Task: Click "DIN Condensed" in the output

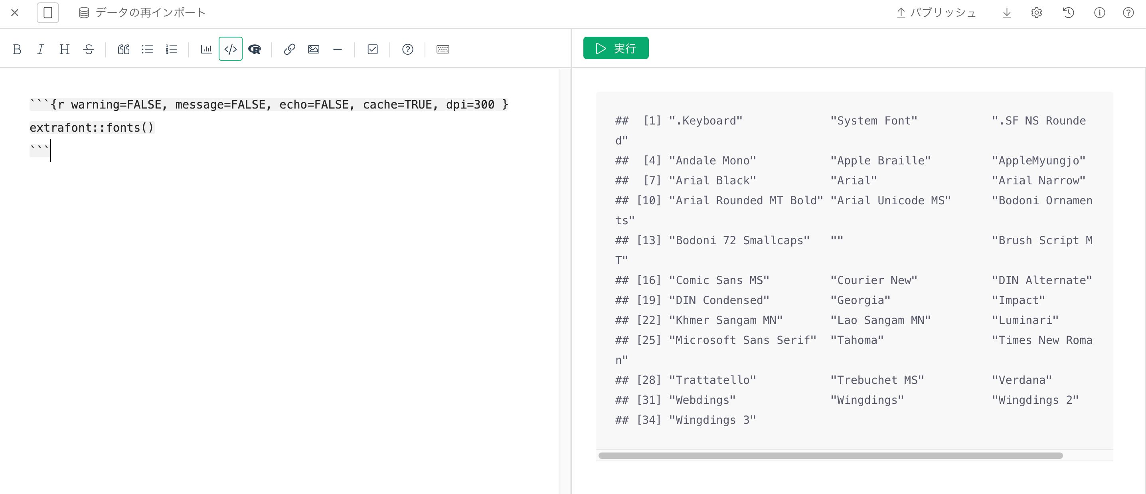Action: click(719, 300)
